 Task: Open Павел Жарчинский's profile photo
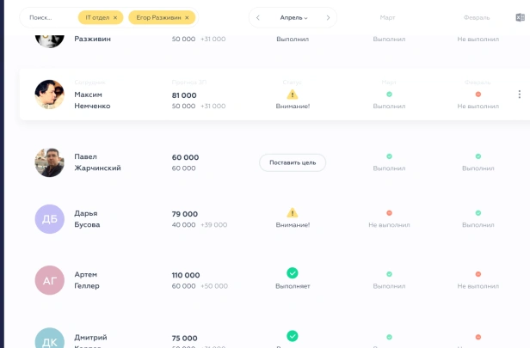point(50,162)
